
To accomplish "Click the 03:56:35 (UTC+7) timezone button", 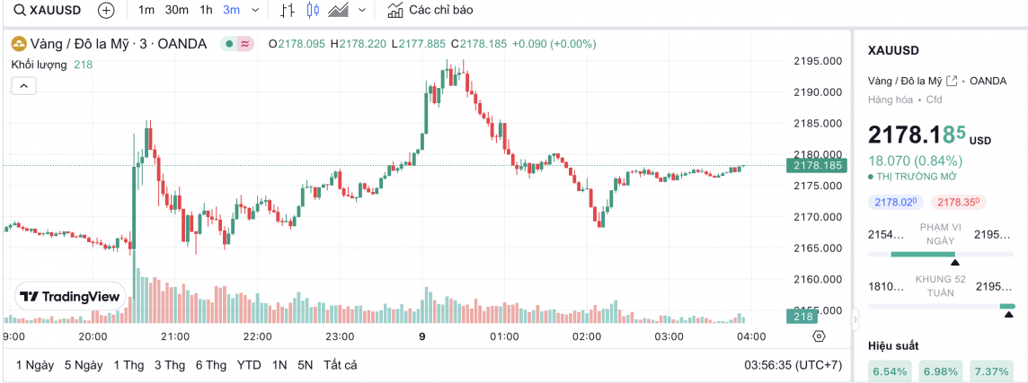I will point(791,365).
